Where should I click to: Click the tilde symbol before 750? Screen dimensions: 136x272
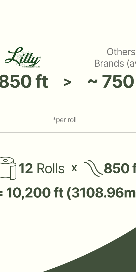click(93, 81)
